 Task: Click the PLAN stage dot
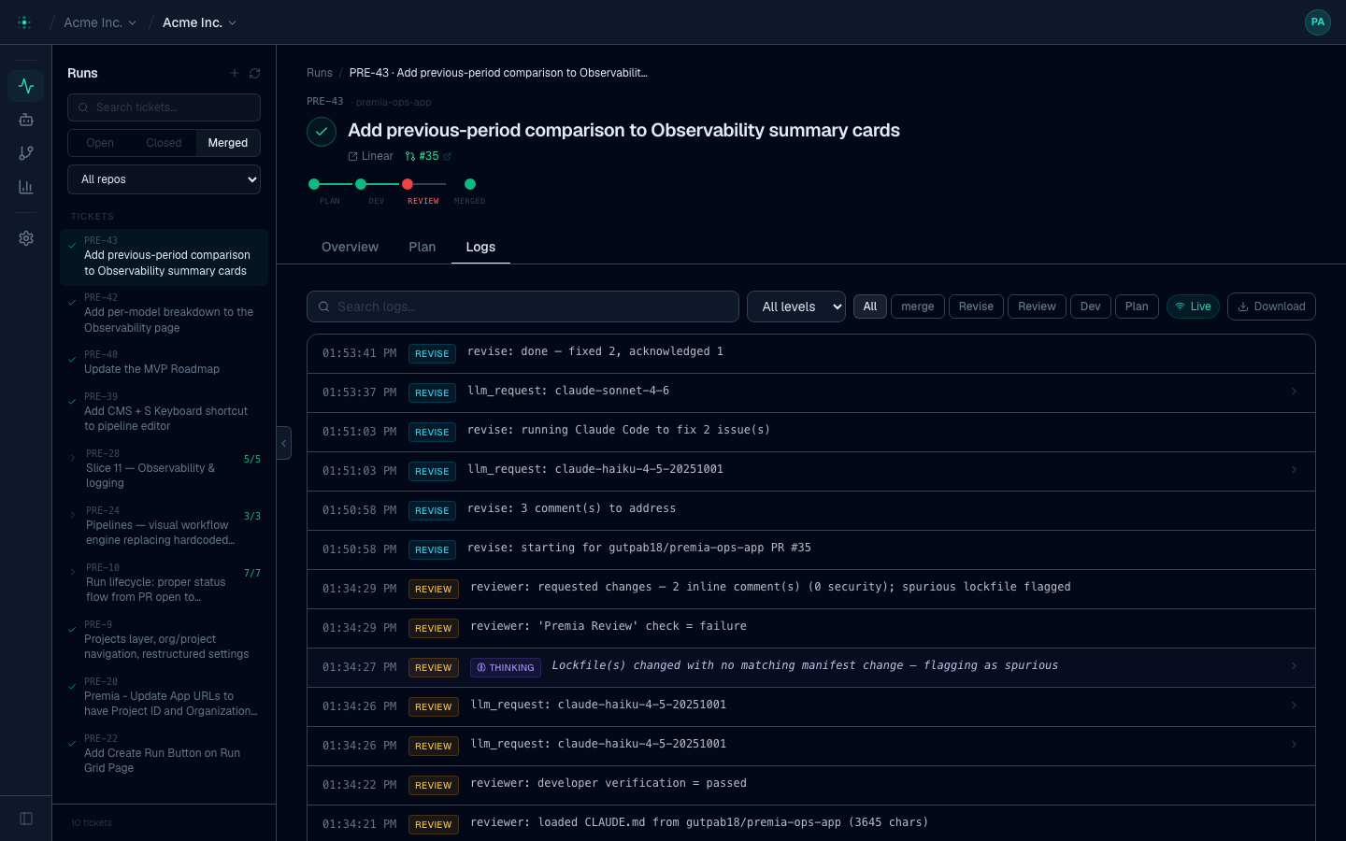314,184
